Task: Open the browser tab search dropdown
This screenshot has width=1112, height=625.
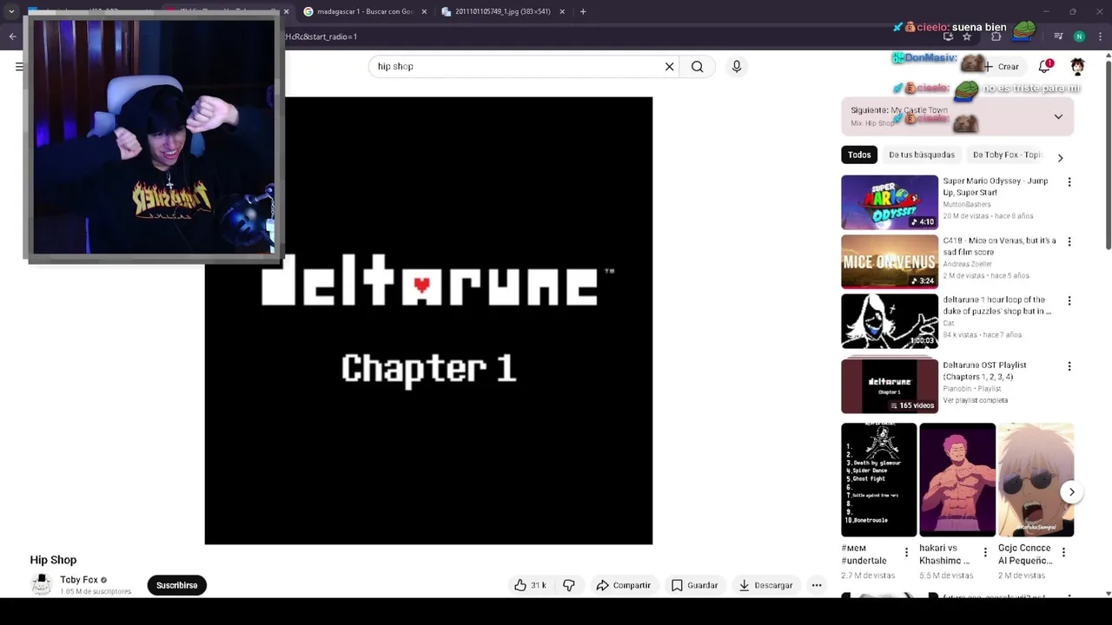Action: [x=11, y=11]
